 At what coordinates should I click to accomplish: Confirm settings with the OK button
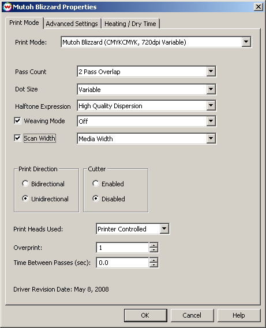[145, 315]
